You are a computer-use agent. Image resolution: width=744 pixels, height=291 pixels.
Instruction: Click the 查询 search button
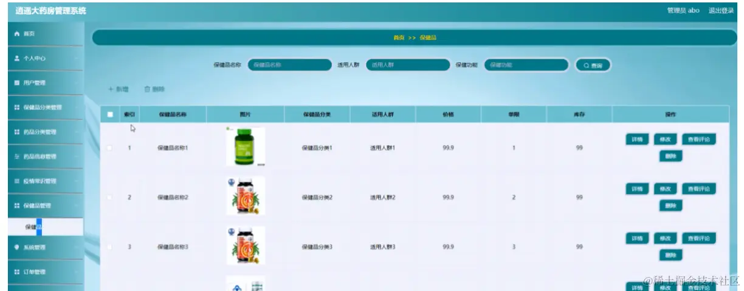click(x=593, y=65)
